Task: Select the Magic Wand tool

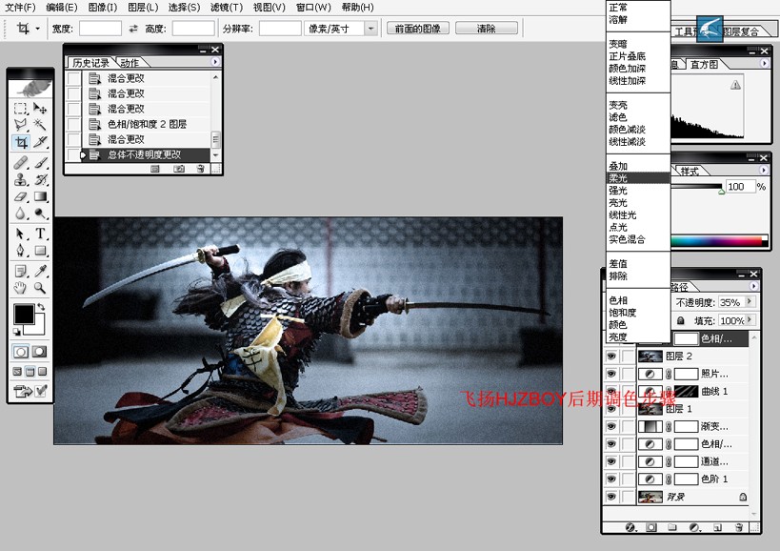Action: [x=40, y=125]
